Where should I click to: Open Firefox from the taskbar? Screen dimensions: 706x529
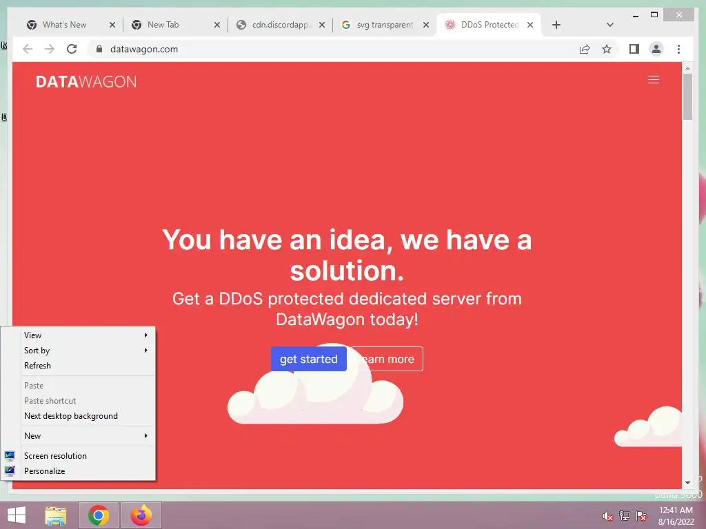click(141, 515)
